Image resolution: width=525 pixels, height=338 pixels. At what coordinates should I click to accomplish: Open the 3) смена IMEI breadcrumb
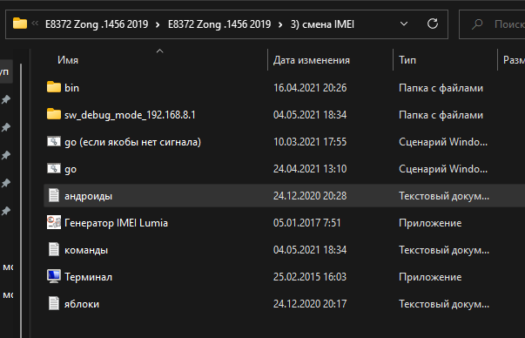click(322, 24)
